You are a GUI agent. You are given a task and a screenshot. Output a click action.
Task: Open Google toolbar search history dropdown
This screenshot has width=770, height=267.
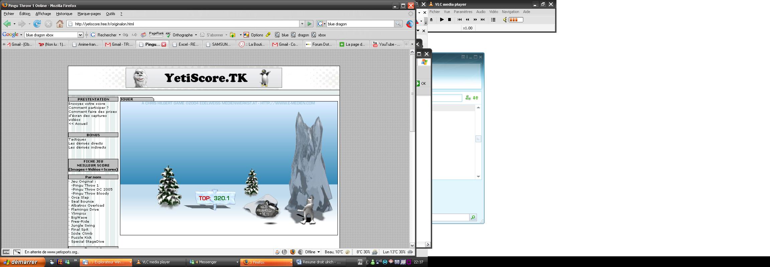[x=80, y=35]
